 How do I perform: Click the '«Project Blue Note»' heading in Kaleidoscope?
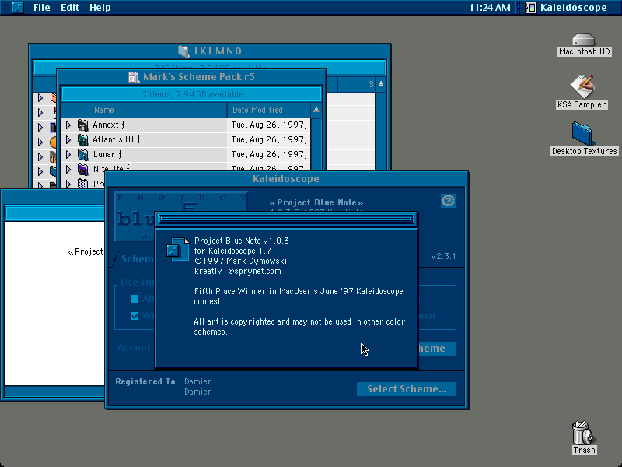(316, 202)
